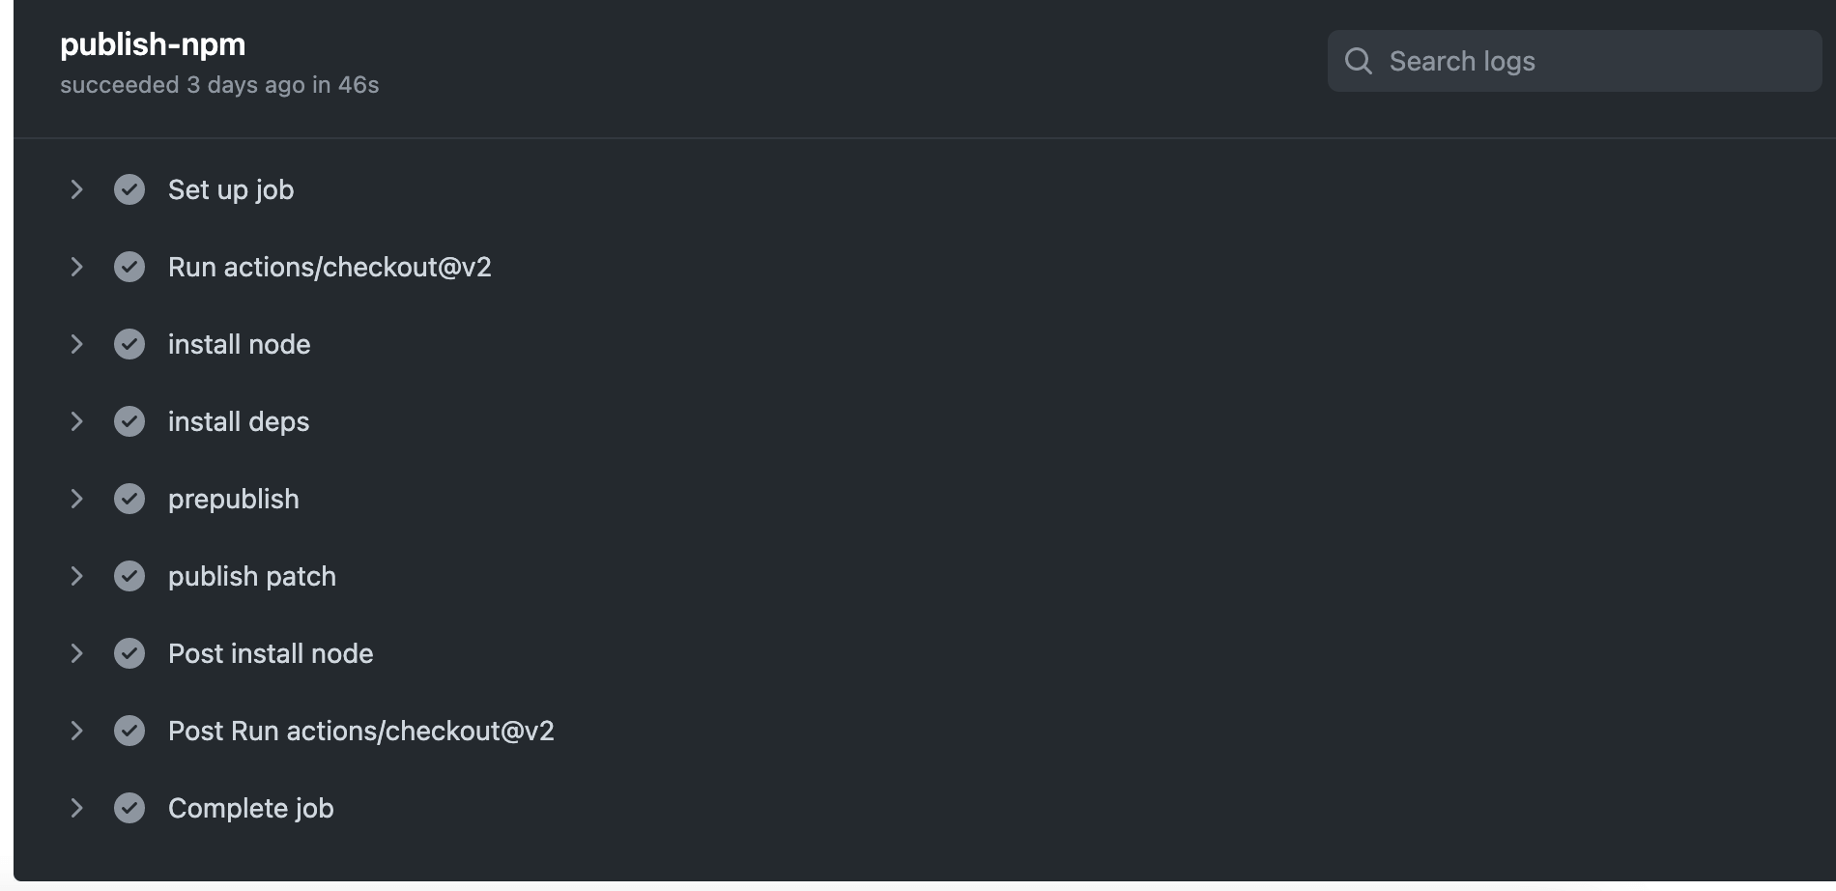Click the success check icon beside install deps

129,421
